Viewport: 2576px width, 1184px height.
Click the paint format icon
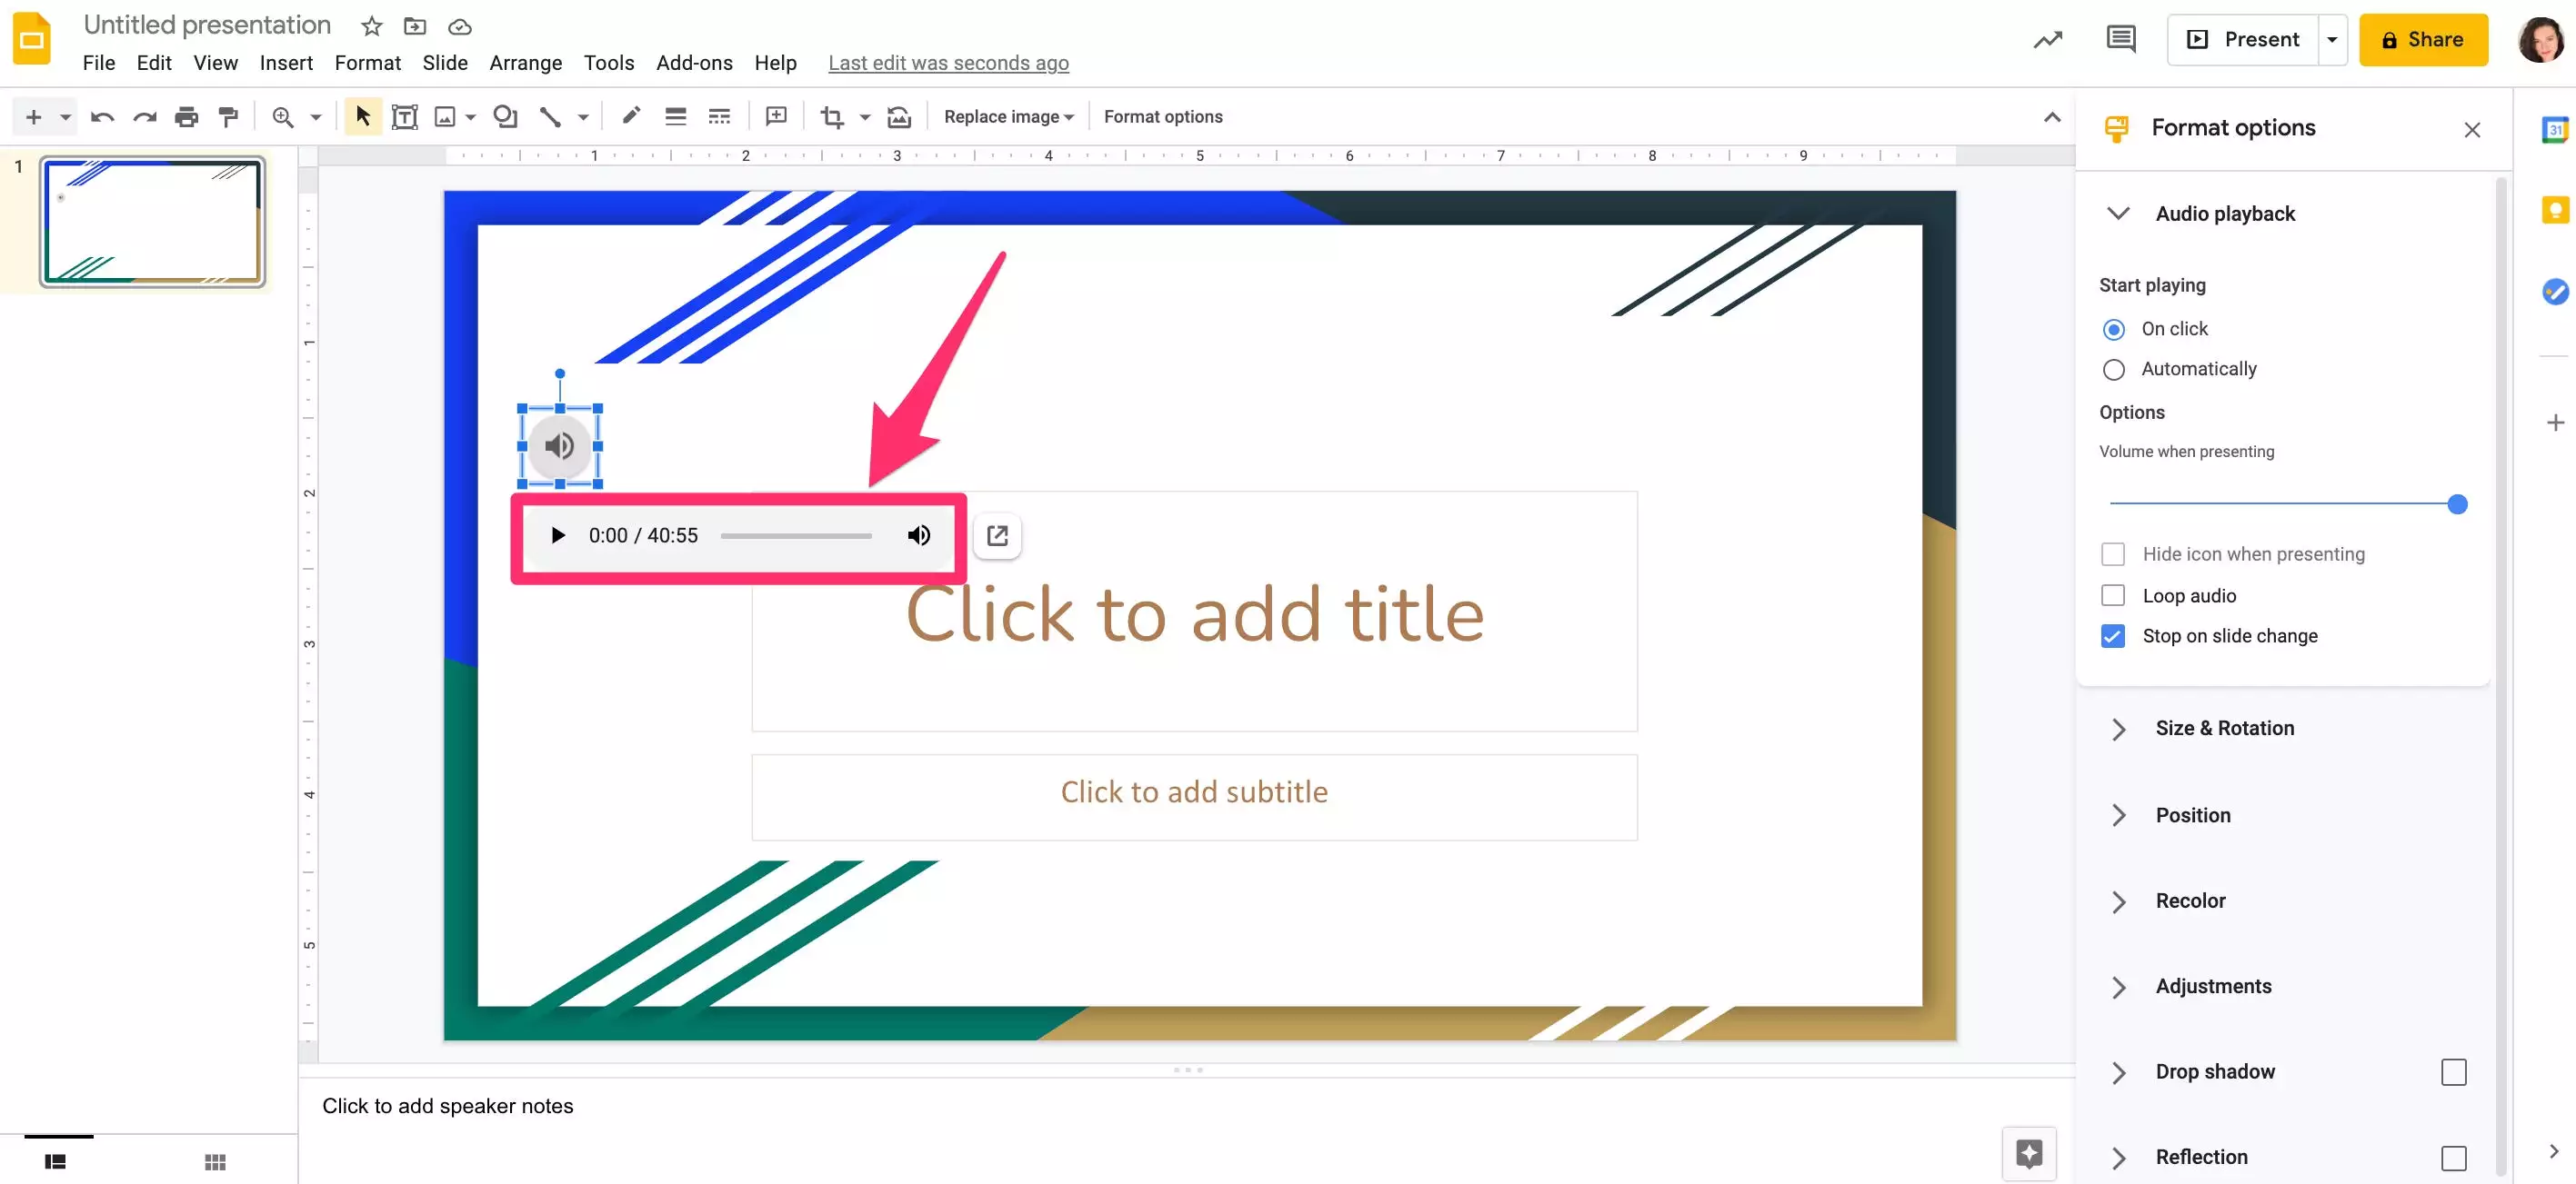point(228,117)
